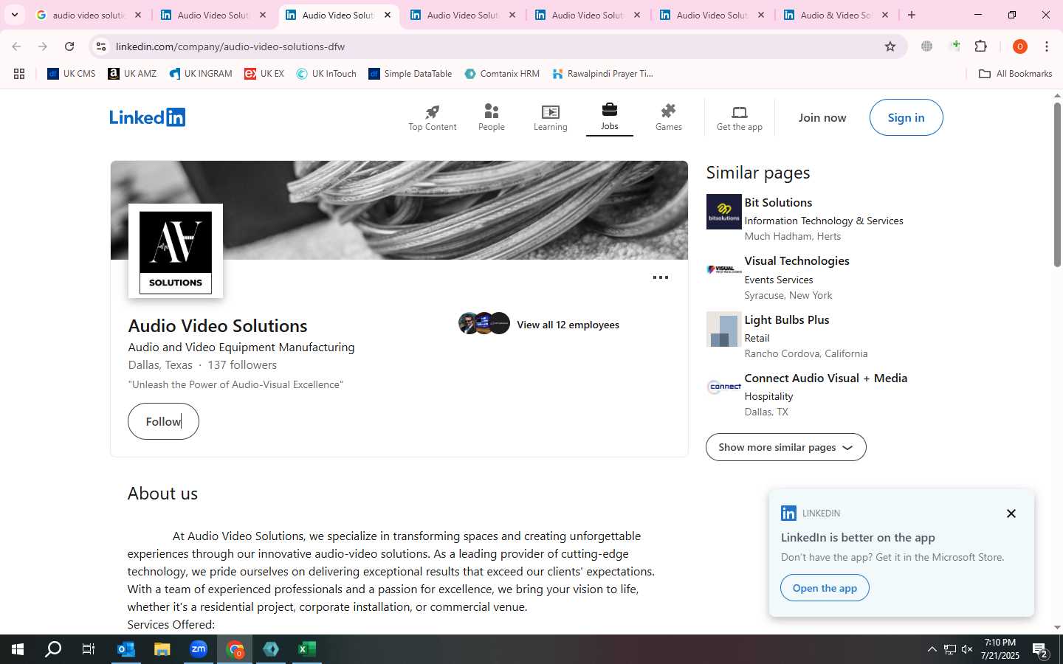Open the UK INGRAM bookmark
Viewport: 1063px width, 664px height.
[200, 74]
